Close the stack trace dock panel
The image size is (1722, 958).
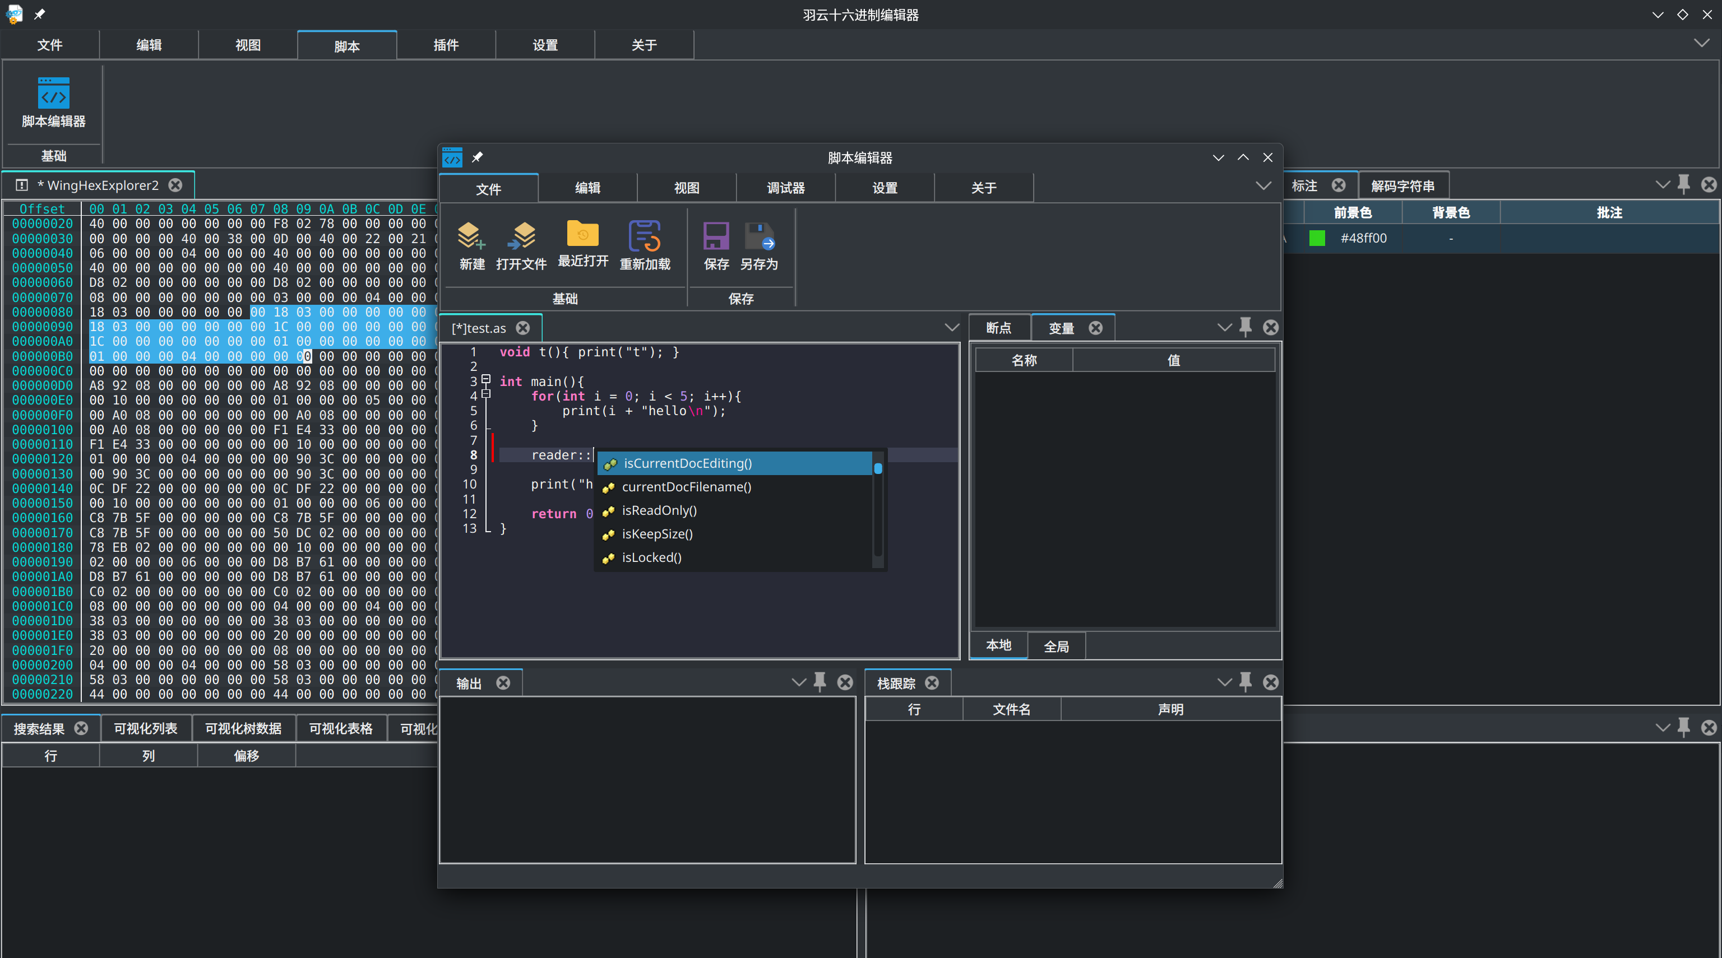[x=1271, y=682]
